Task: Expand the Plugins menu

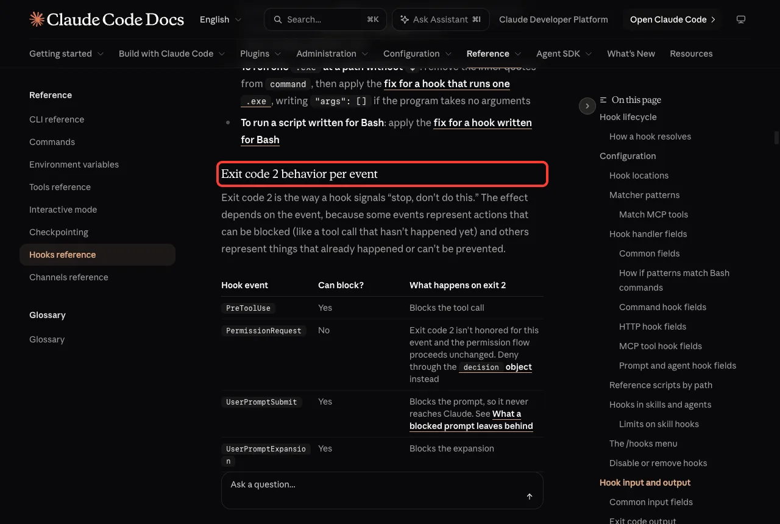Action: click(x=261, y=54)
